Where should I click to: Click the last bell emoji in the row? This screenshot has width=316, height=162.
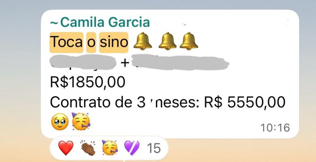(189, 41)
